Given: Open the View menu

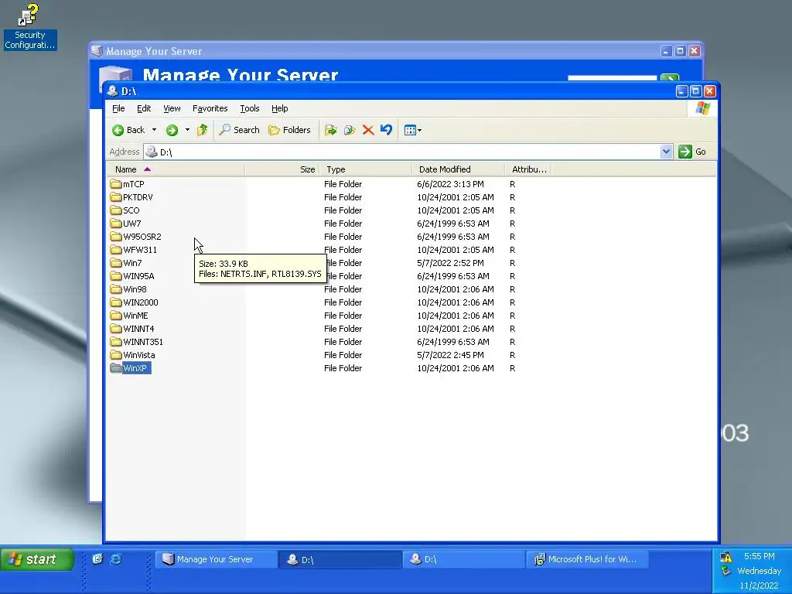Looking at the screenshot, I should (x=172, y=108).
